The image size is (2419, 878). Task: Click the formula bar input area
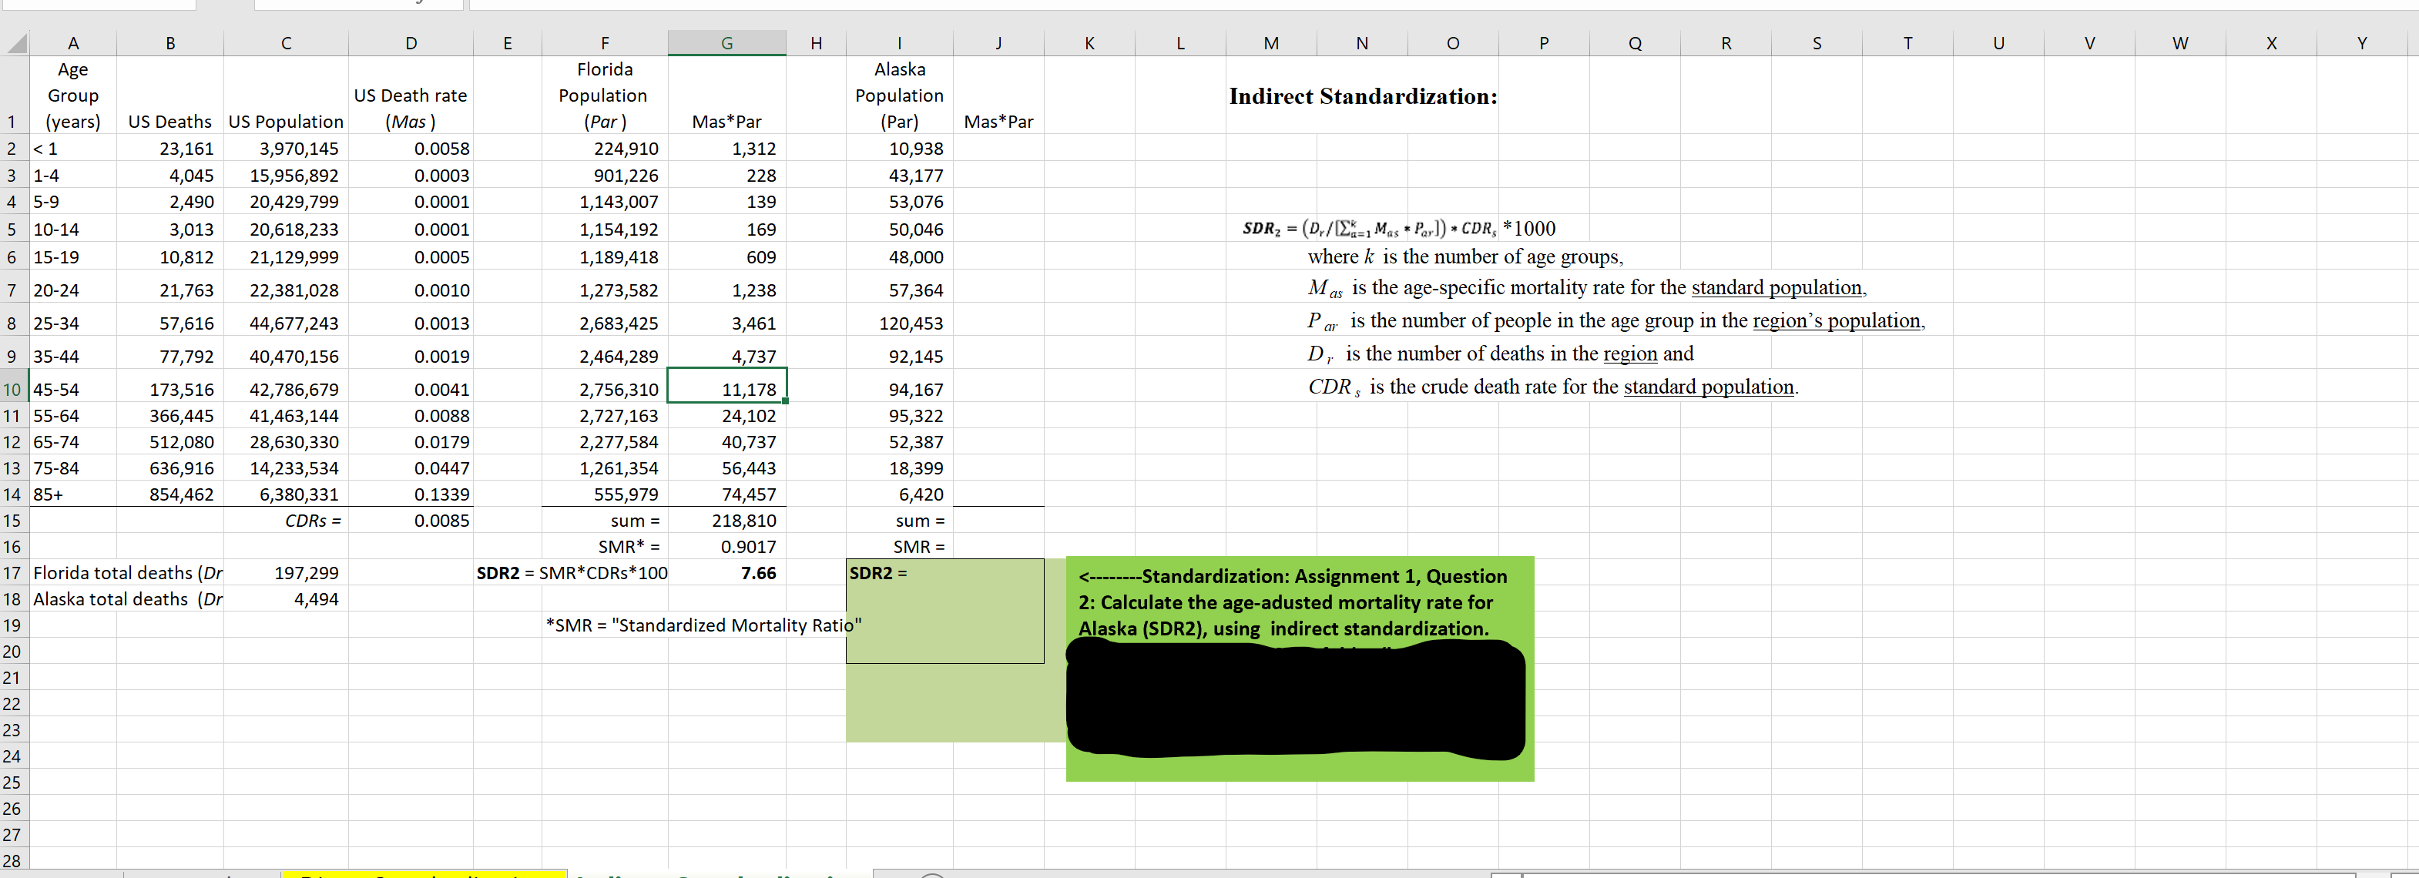1408,5
